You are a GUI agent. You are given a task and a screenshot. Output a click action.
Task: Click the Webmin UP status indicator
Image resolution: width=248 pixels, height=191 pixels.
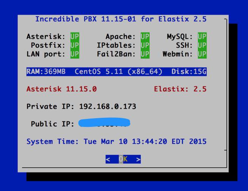[202, 54]
